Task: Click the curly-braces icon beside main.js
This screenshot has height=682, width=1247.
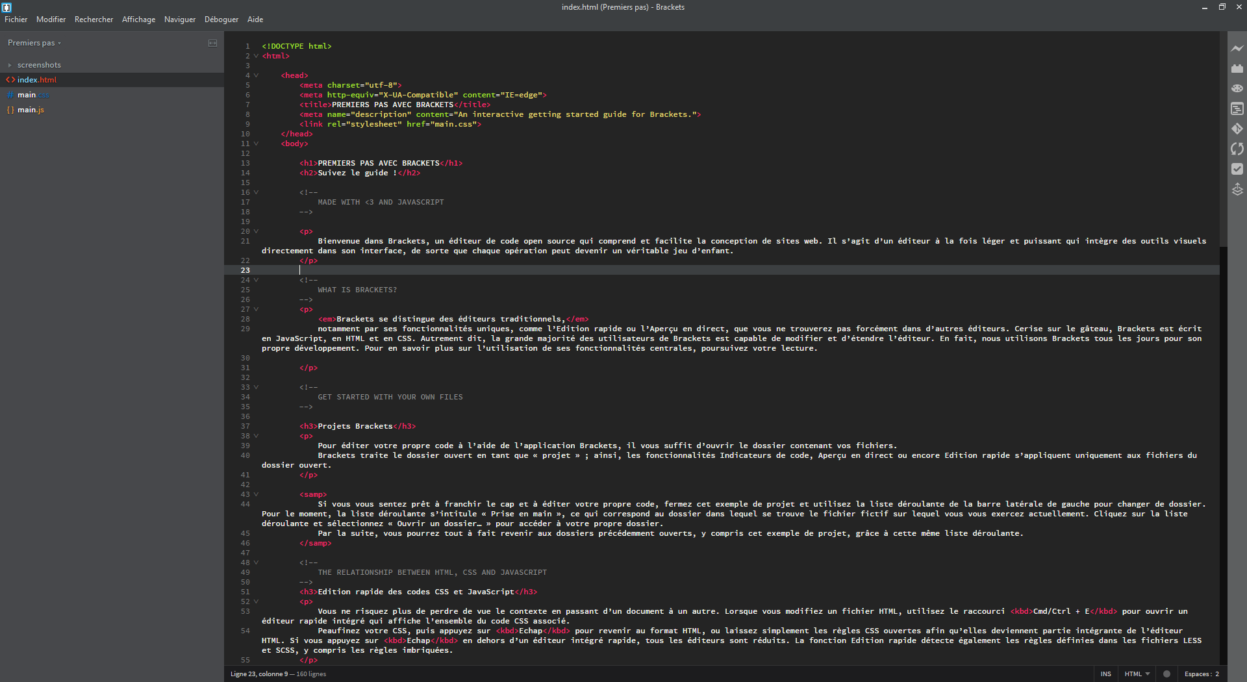Action: click(10, 110)
